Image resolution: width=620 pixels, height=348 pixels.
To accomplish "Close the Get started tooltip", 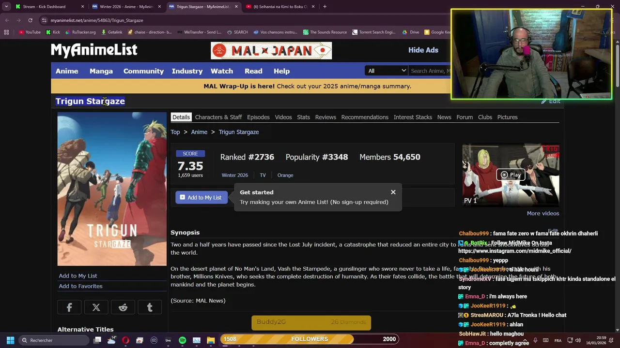I will point(393,192).
